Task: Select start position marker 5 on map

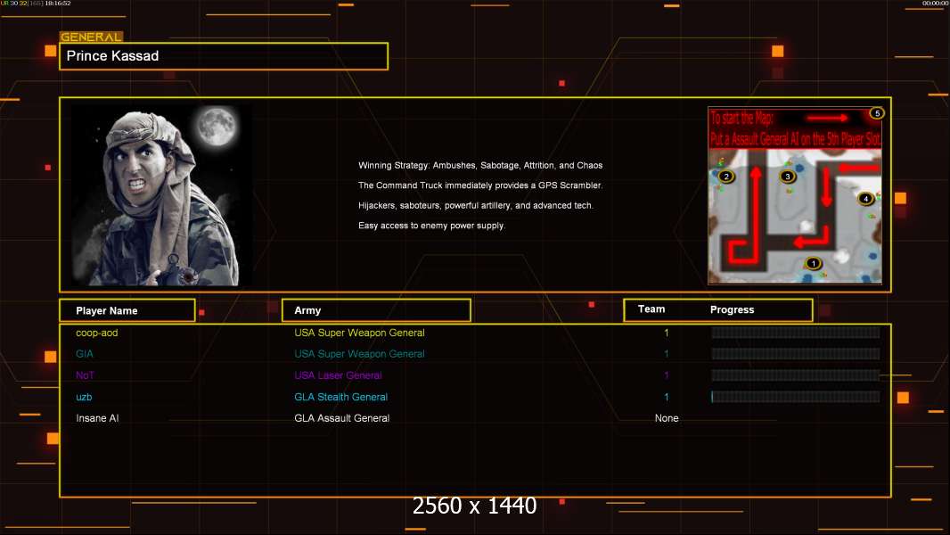Action: pos(877,113)
